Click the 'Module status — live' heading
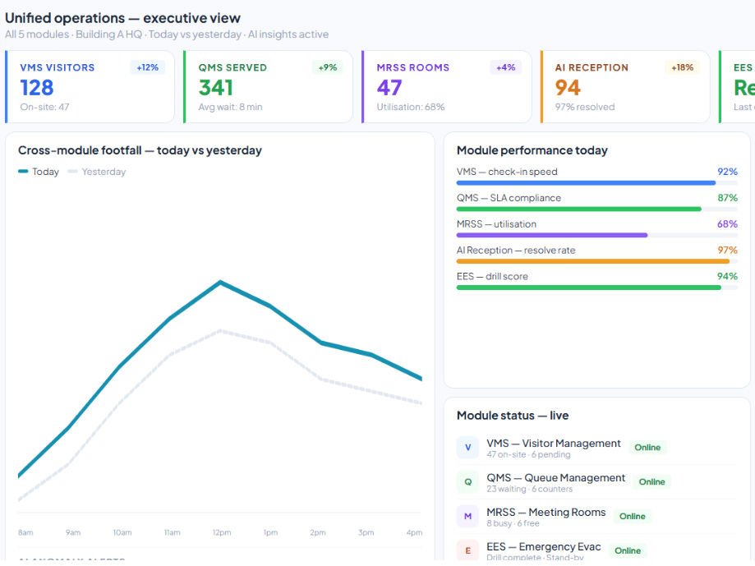The height and width of the screenshot is (566, 755). click(x=513, y=416)
